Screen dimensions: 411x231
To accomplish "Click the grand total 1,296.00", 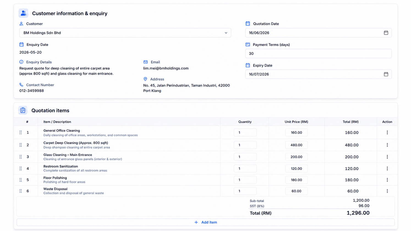I will (358, 213).
